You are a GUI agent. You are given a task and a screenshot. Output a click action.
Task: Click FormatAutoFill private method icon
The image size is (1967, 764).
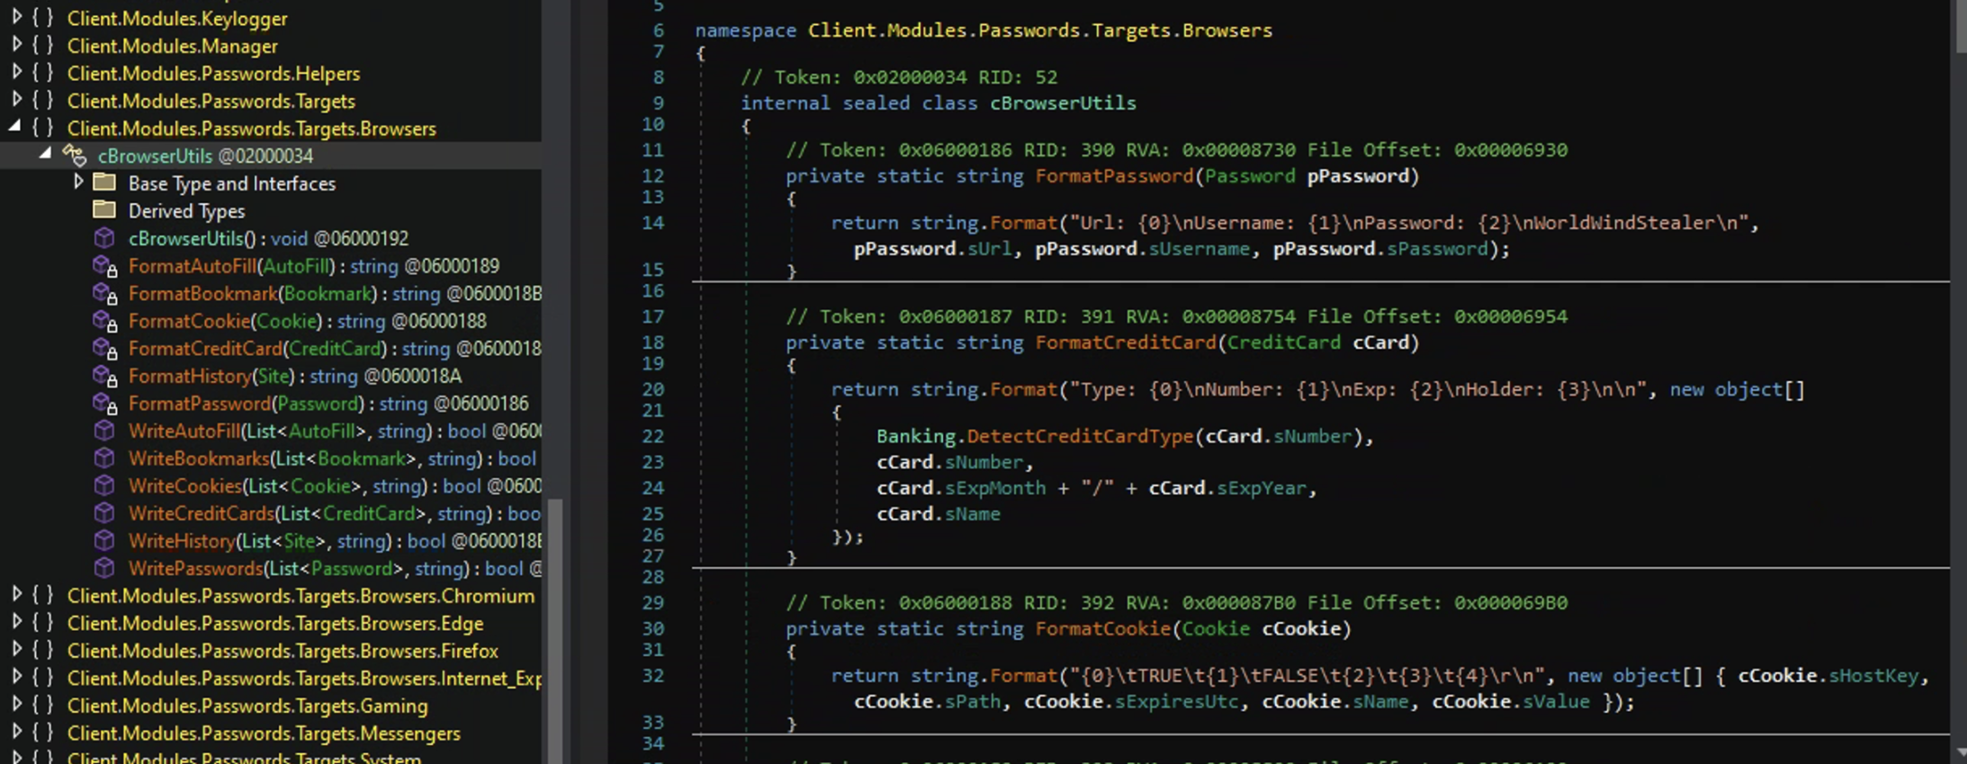[105, 267]
